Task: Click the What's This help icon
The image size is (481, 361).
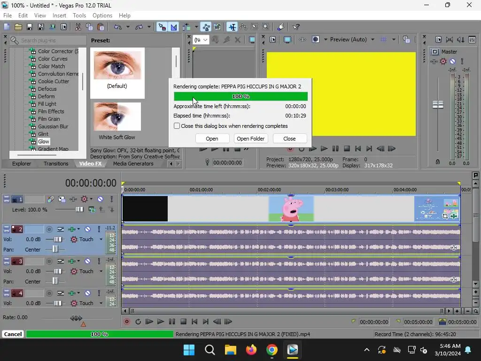Action: (x=296, y=27)
